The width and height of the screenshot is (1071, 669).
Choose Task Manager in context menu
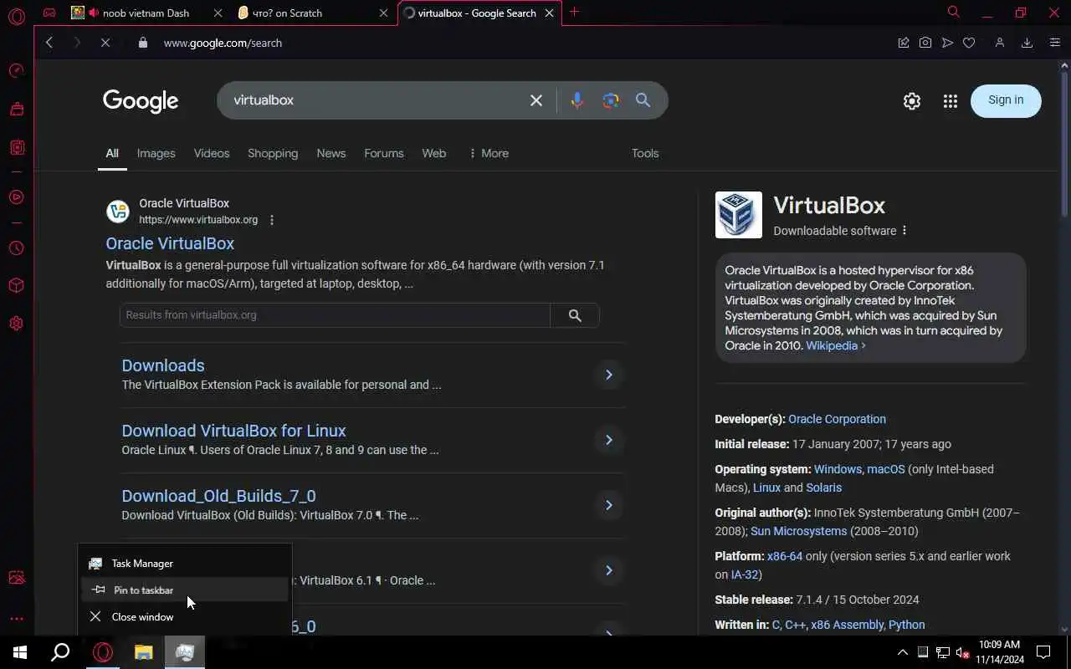[185, 564]
